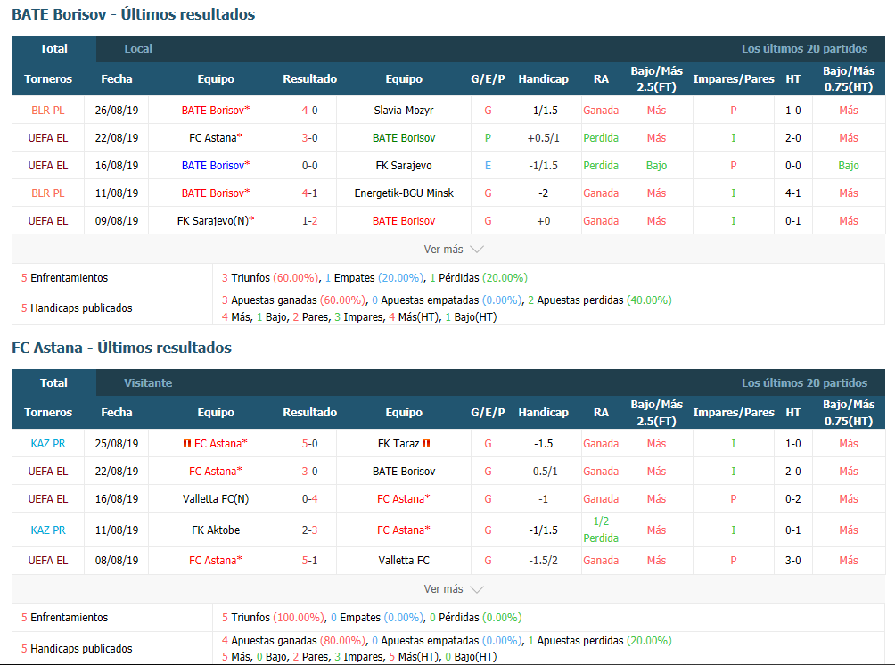Image resolution: width=895 pixels, height=665 pixels.
Task: Open Energetik-BGU Minsk team link
Action: pyautogui.click(x=404, y=193)
